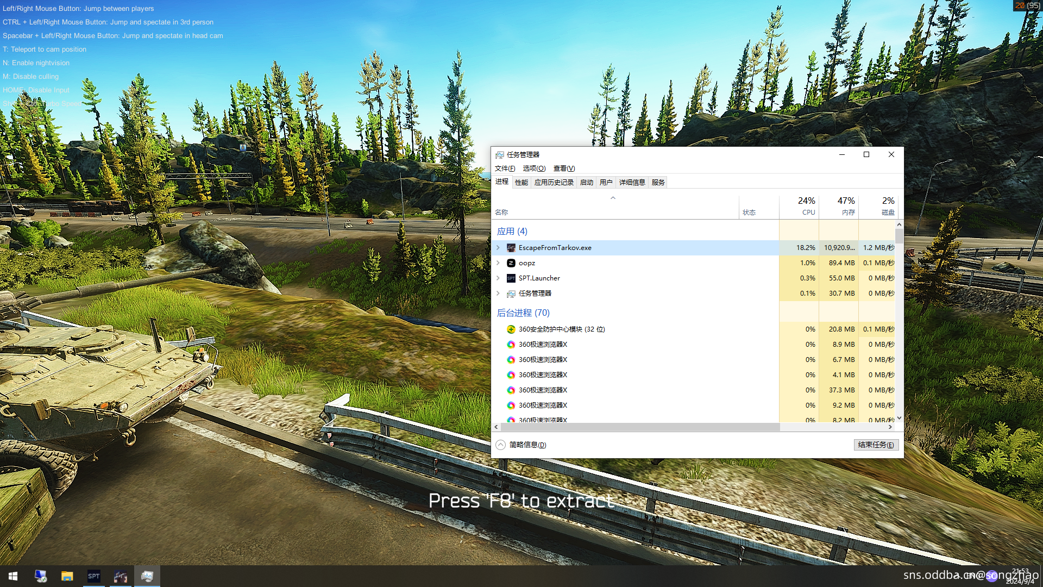Image resolution: width=1043 pixels, height=587 pixels.
Task: Click the 30.7 MB memory cell
Action: [839, 293]
